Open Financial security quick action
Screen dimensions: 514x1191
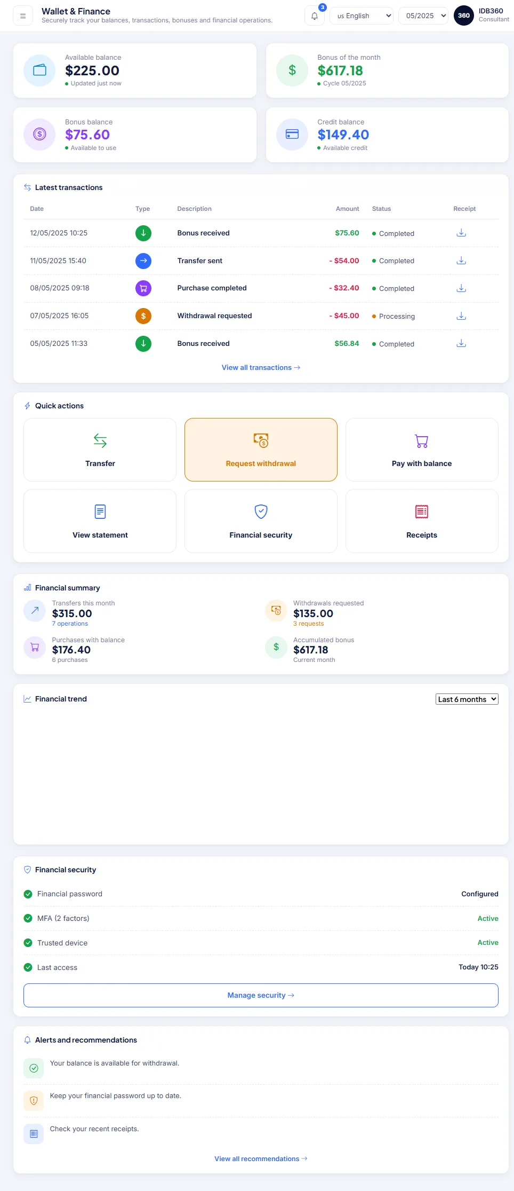(x=261, y=521)
